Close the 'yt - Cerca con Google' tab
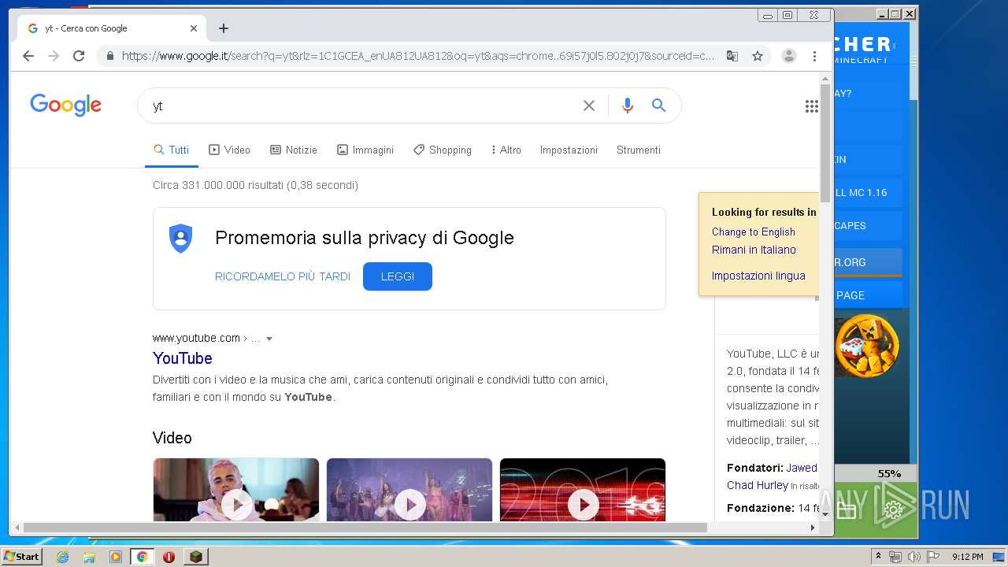 (x=194, y=28)
